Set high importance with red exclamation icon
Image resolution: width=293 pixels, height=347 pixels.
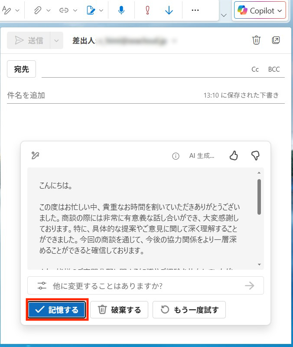click(147, 10)
